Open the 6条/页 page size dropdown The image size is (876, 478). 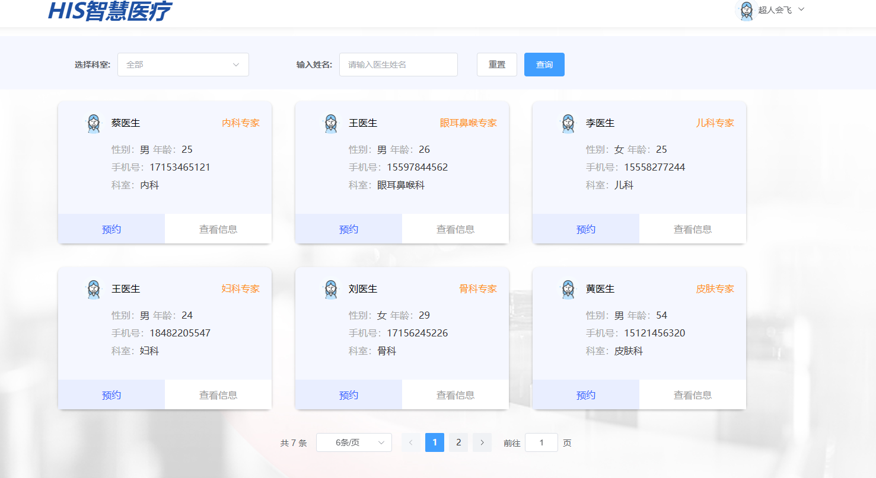click(354, 442)
